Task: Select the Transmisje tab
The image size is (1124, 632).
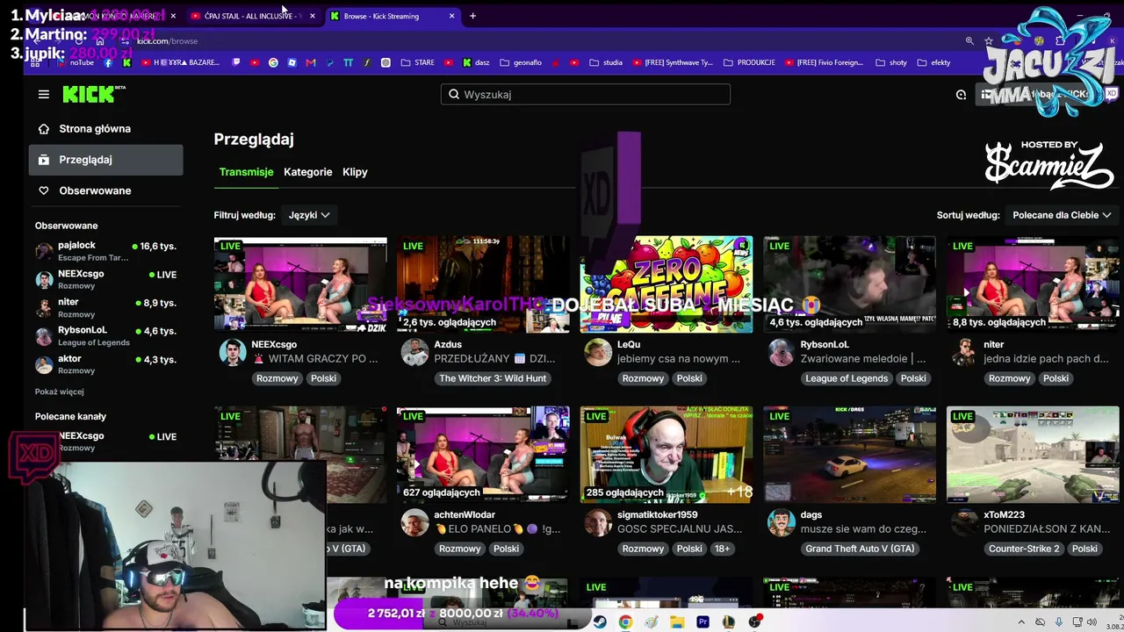Action: pyautogui.click(x=246, y=172)
